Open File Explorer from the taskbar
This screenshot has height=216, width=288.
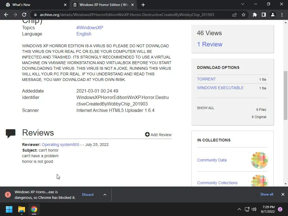[x=21, y=209]
